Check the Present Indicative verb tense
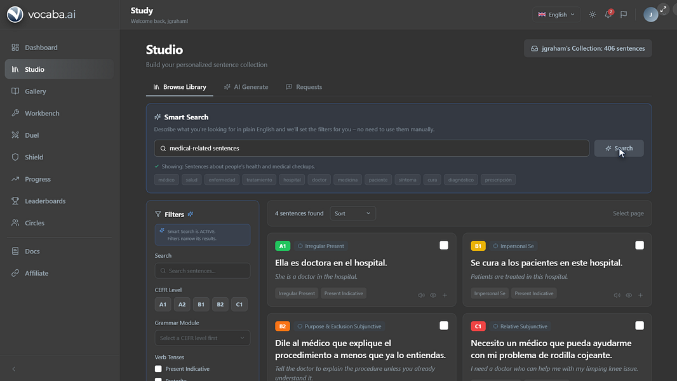 pos(159,369)
